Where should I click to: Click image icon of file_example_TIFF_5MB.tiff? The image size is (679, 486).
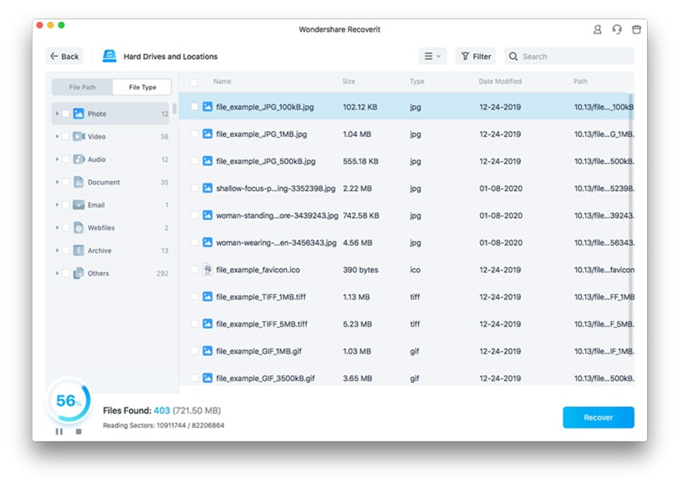207,324
